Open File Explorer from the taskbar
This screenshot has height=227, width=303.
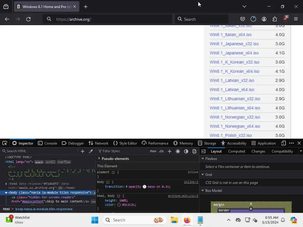click(x=174, y=220)
